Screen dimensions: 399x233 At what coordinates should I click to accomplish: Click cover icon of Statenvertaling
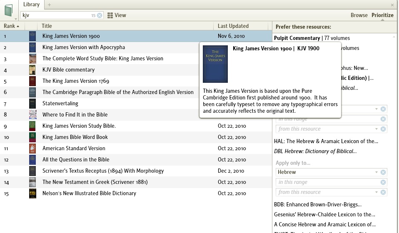point(32,104)
